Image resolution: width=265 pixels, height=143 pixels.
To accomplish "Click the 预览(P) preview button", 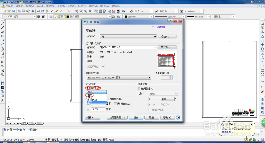I will point(92,118).
